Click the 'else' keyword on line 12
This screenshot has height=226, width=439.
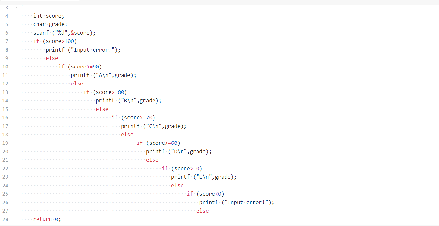(x=77, y=83)
